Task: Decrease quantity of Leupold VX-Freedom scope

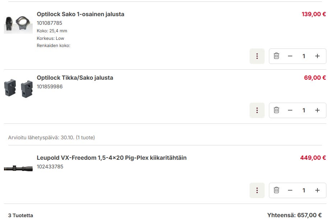Action: [290, 190]
